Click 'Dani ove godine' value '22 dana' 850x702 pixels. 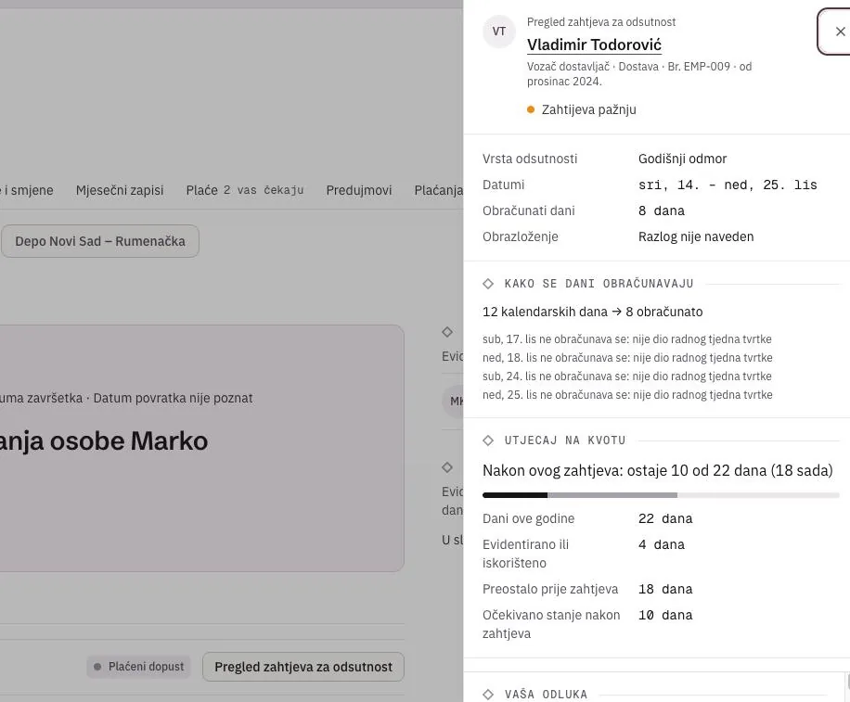pyautogui.click(x=665, y=518)
